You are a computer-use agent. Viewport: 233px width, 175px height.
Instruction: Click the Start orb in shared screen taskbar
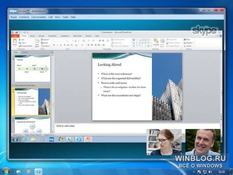(x=15, y=140)
